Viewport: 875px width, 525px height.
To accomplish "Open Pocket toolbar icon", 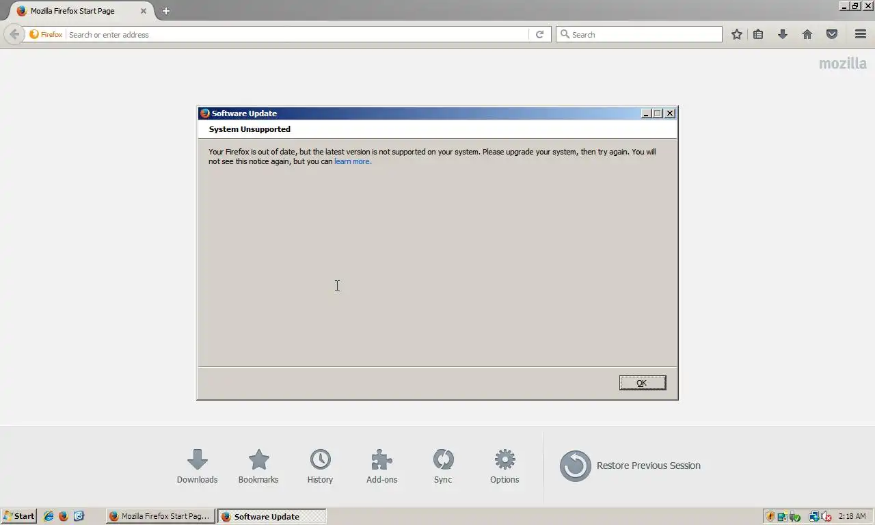I will [832, 34].
